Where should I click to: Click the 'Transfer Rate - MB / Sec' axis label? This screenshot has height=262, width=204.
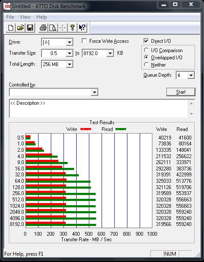tap(86, 240)
